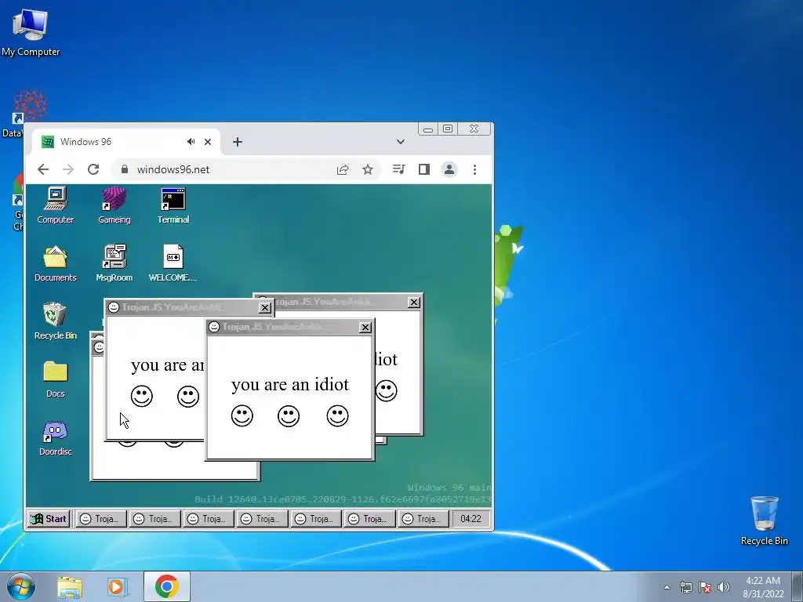Open the Chrome profile avatar

coord(449,169)
